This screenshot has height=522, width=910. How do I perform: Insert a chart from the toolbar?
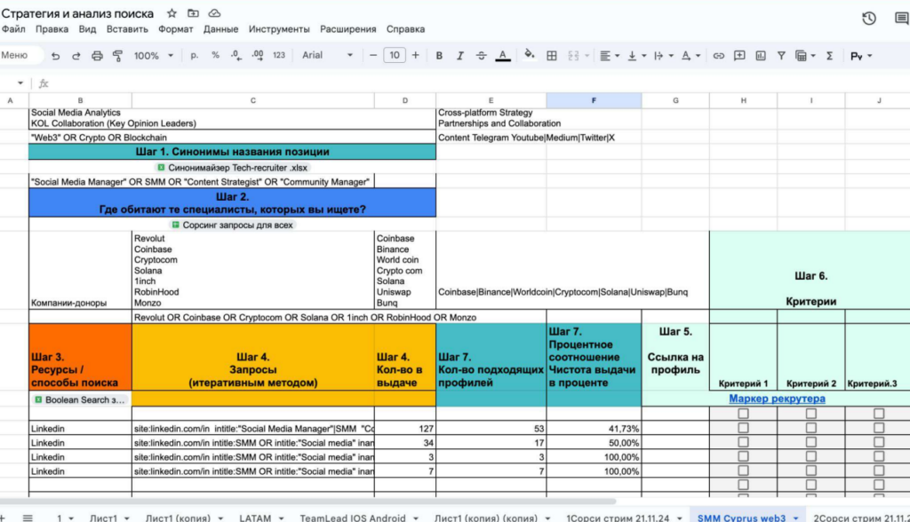click(761, 56)
